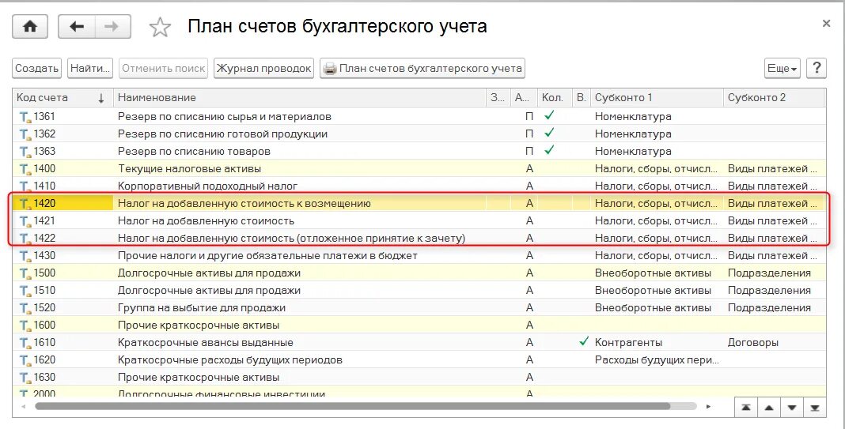Image resolution: width=845 pixels, height=429 pixels.
Task: Click Отменить поиск button
Action: tap(163, 69)
